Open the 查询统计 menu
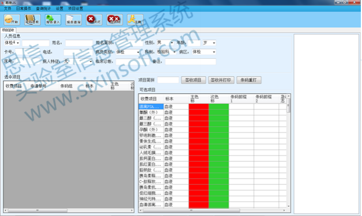The image size is (362, 216). click(43, 9)
